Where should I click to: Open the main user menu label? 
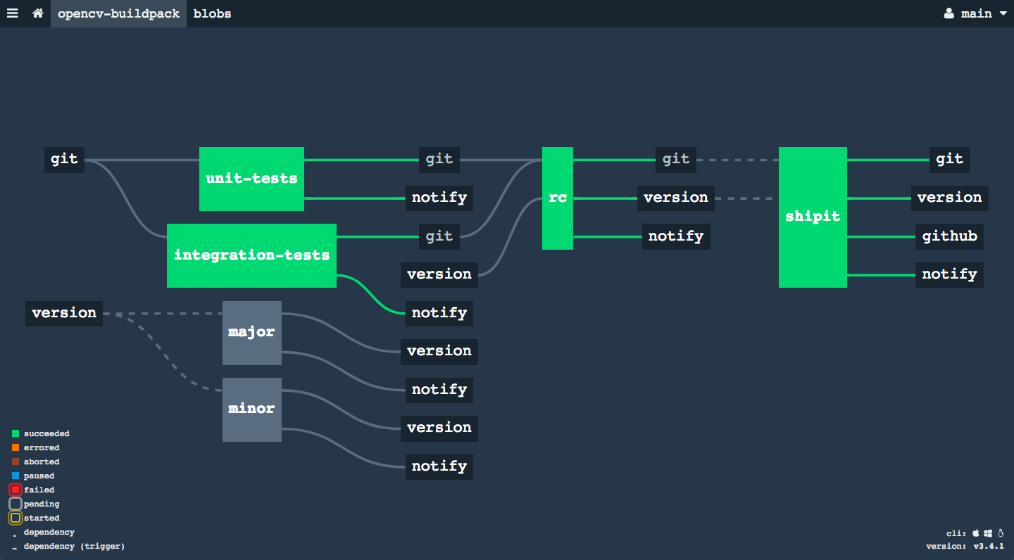point(976,13)
